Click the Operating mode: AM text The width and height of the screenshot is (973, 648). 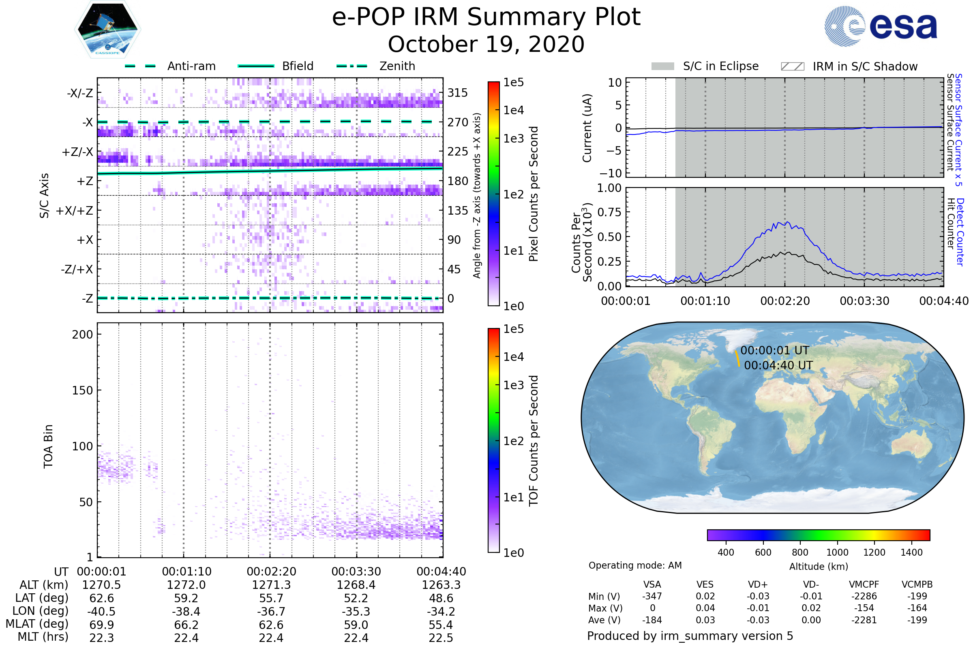(x=635, y=565)
